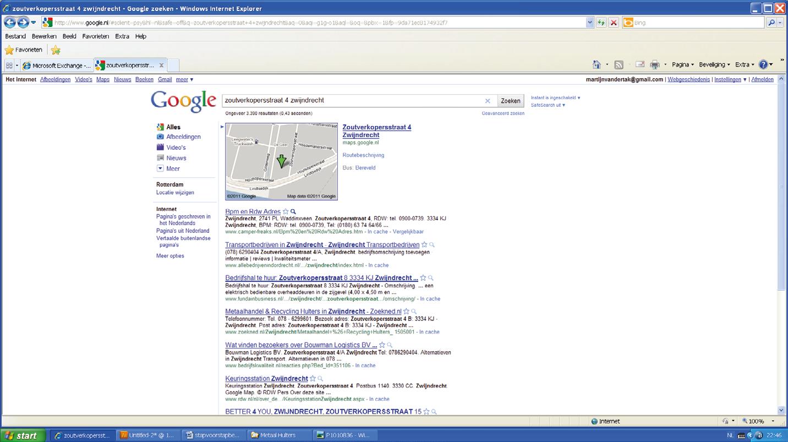Open the Routebeschrijving link
Screen dimensions: 788x442
pos(363,155)
